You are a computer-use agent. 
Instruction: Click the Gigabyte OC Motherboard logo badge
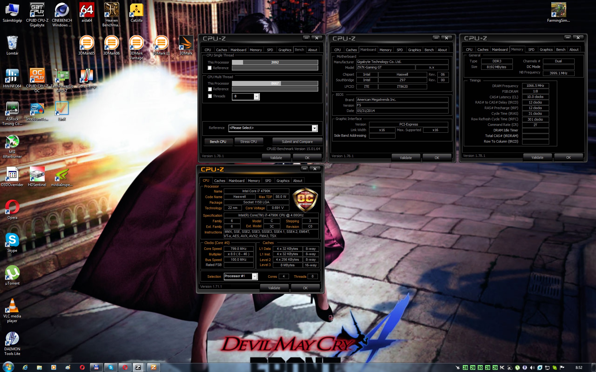point(305,199)
